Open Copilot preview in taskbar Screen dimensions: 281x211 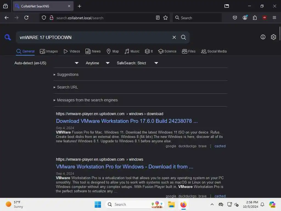click(x=272, y=204)
